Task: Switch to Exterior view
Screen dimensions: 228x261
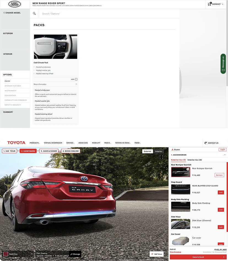Action: pyautogui.click(x=148, y=151)
